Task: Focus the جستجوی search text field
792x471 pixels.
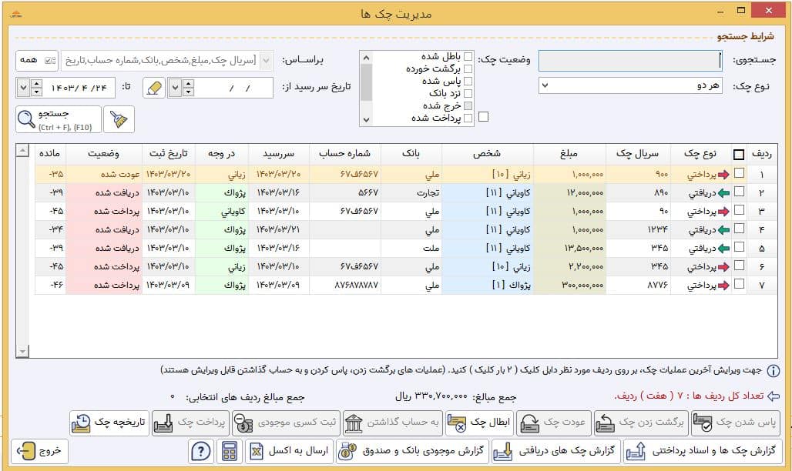Action: 630,61
